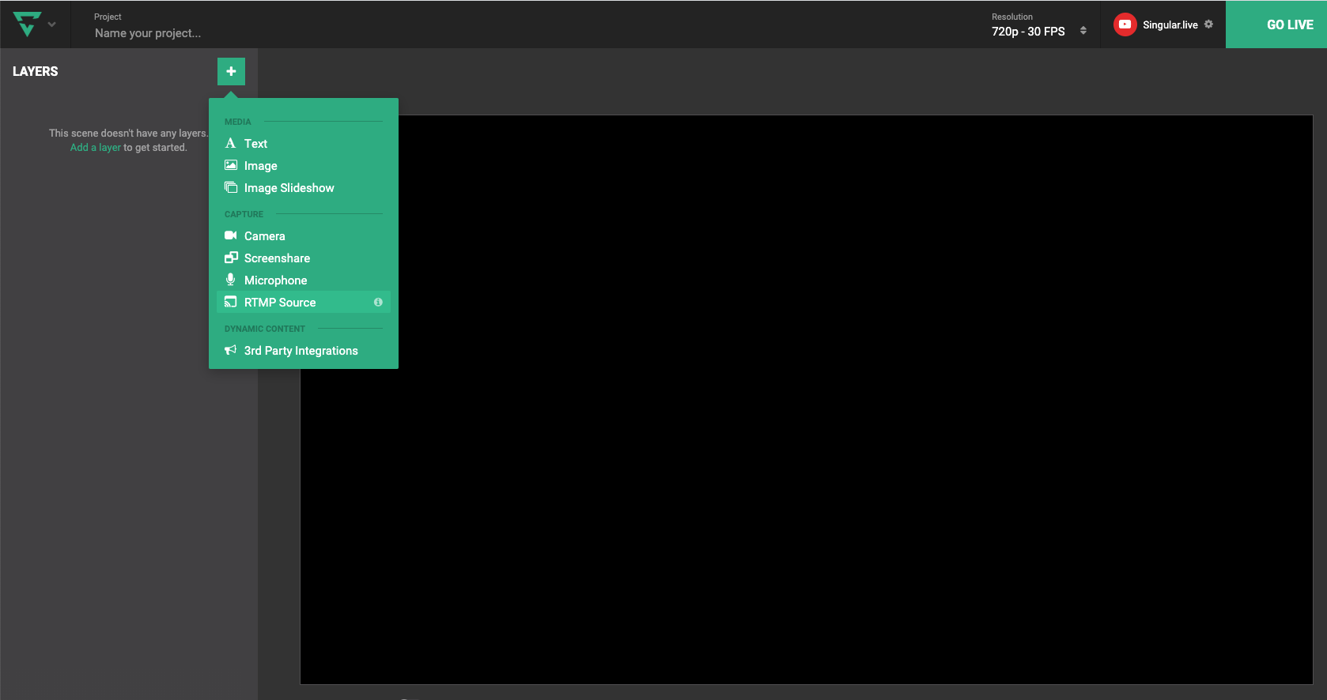Select Text from the layer menu

point(304,144)
